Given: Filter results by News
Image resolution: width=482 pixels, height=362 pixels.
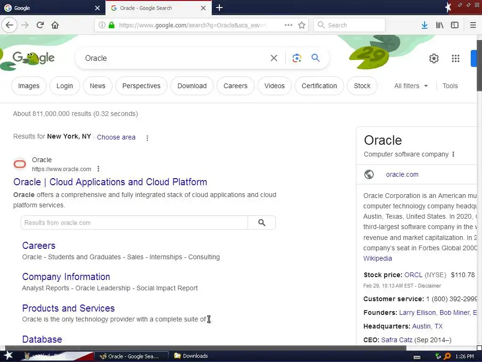Looking at the screenshot, I should click(97, 86).
